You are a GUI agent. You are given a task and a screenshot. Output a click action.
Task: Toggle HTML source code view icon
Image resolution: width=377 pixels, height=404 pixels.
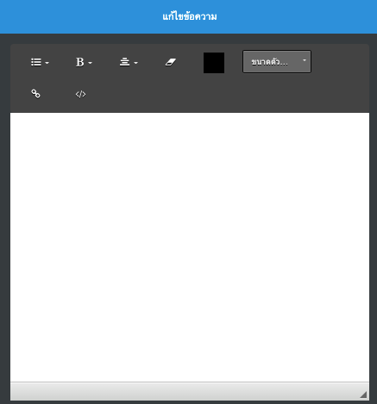tap(80, 94)
